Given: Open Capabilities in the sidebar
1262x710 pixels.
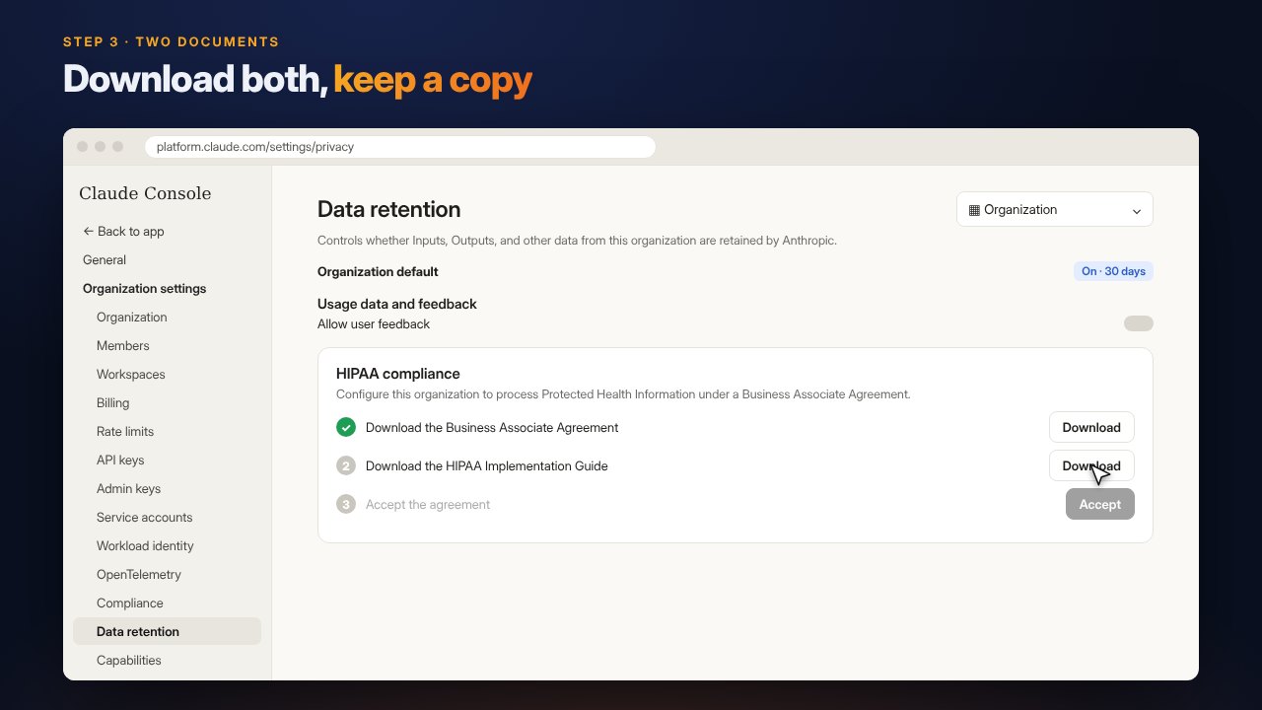Looking at the screenshot, I should 129,660.
